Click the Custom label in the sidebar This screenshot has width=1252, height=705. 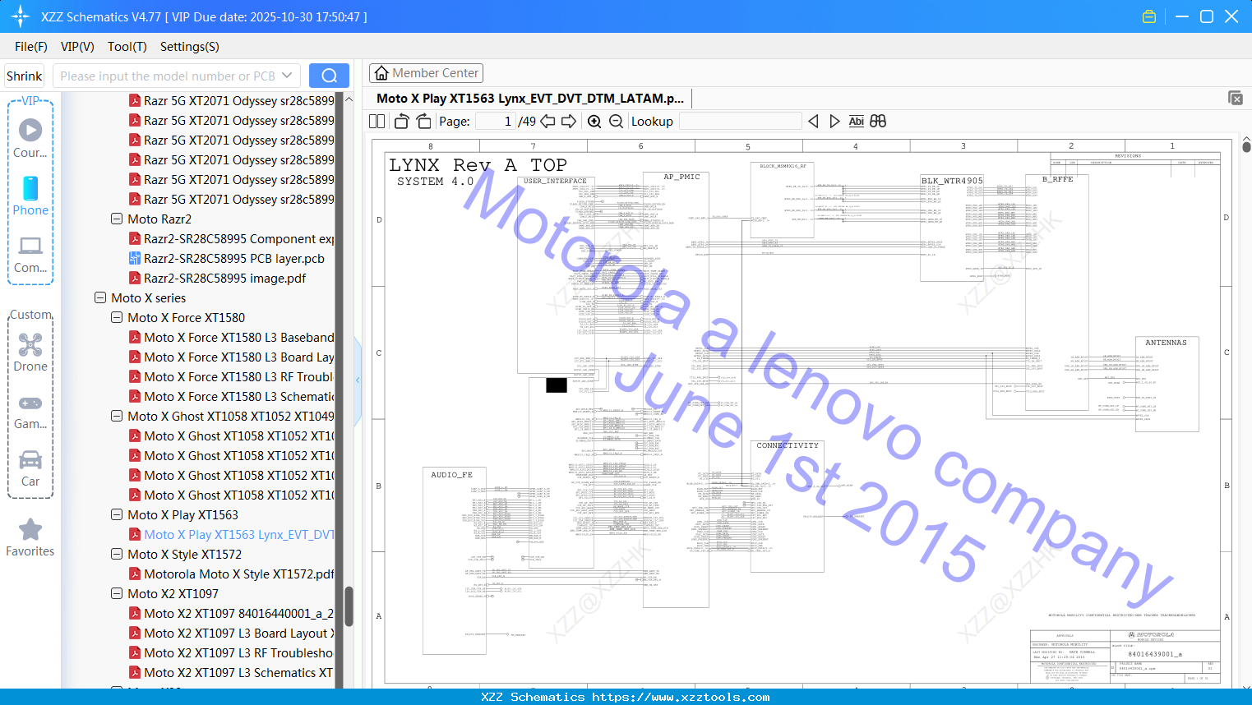(x=30, y=315)
